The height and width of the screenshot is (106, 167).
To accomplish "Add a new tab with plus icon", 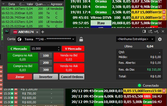I will pyautogui.click(x=43, y=32).
